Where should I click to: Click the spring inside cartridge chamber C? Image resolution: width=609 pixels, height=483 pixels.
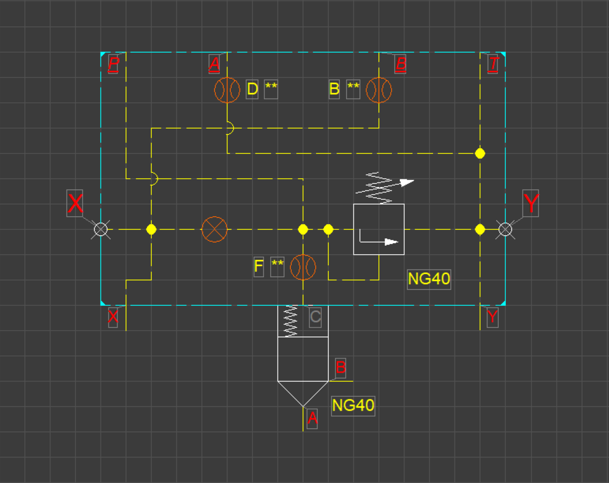tap(291, 321)
